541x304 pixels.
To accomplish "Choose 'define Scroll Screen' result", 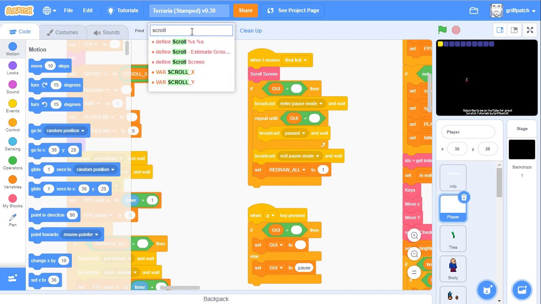I will 191,62.
